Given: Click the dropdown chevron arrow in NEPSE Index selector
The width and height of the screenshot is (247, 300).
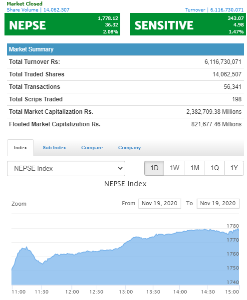Looking at the screenshot, I should coord(120,168).
